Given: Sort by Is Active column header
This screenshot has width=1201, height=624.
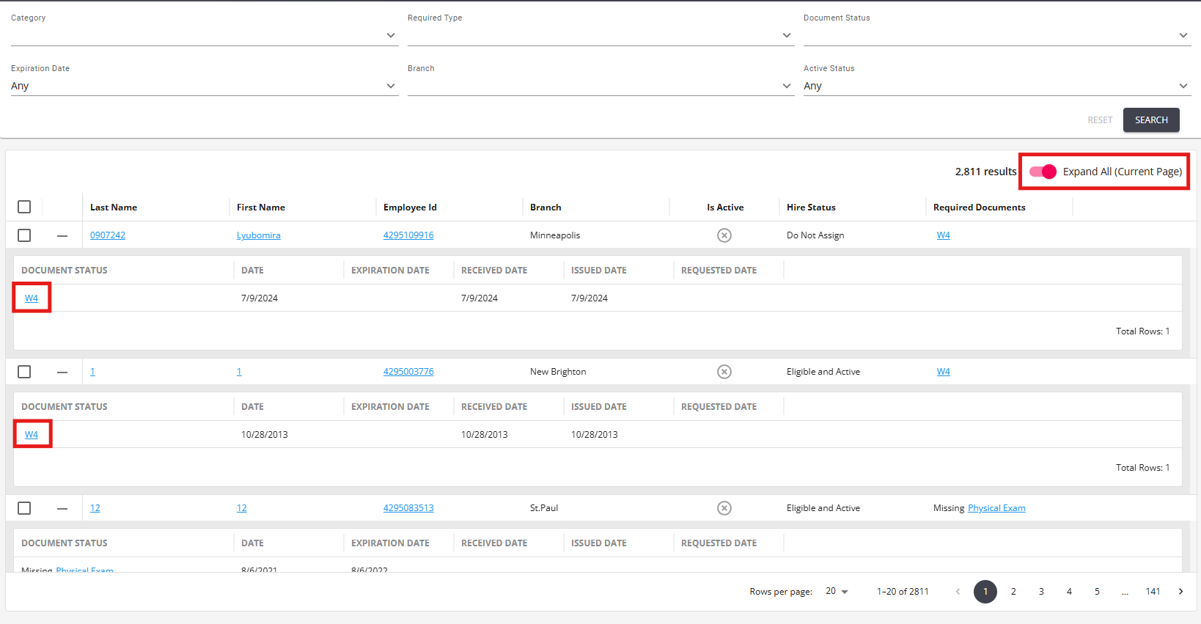Looking at the screenshot, I should click(725, 208).
